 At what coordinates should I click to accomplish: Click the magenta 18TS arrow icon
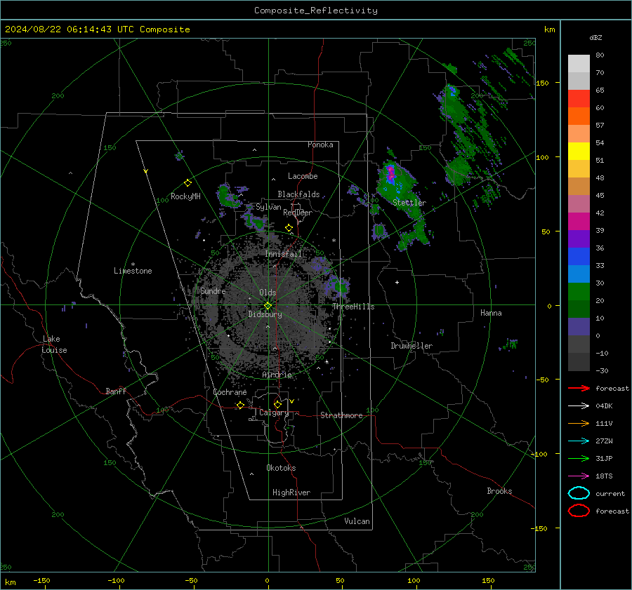tap(579, 476)
